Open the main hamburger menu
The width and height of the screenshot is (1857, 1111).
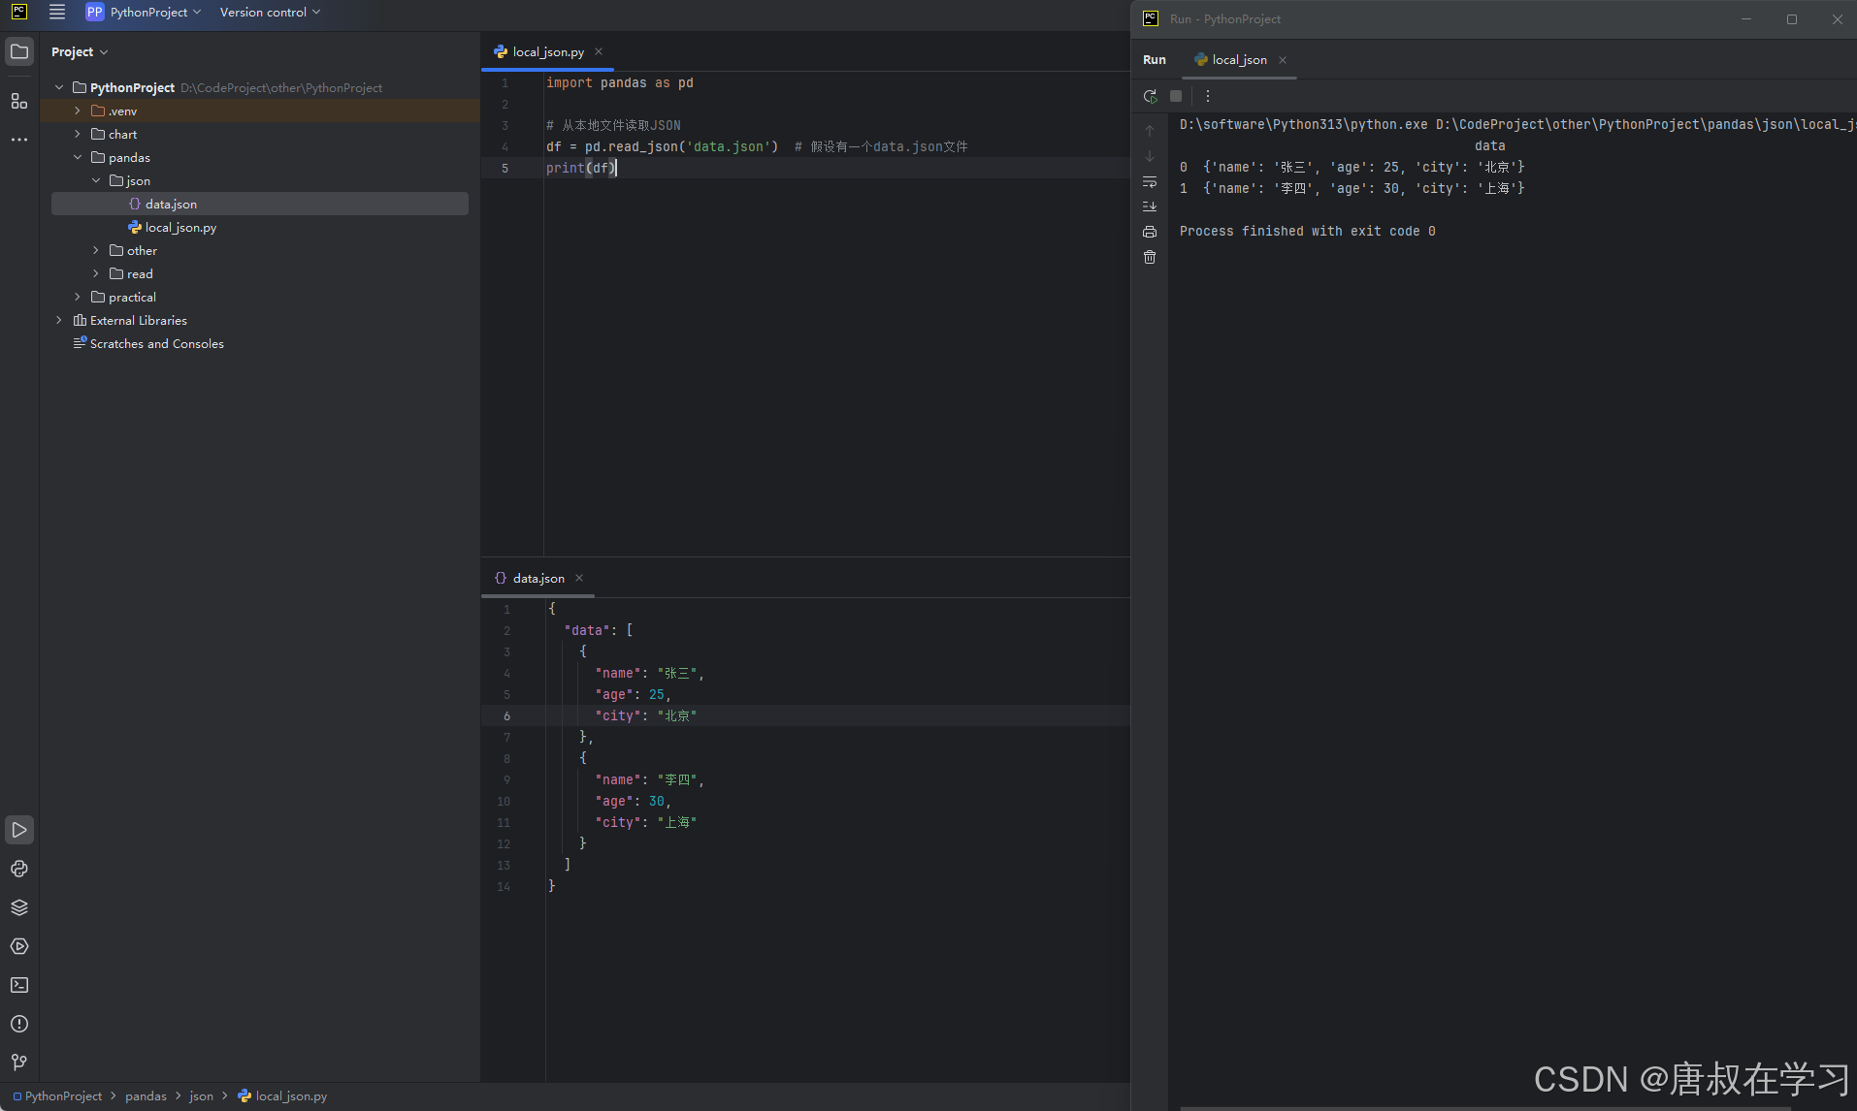click(x=57, y=13)
